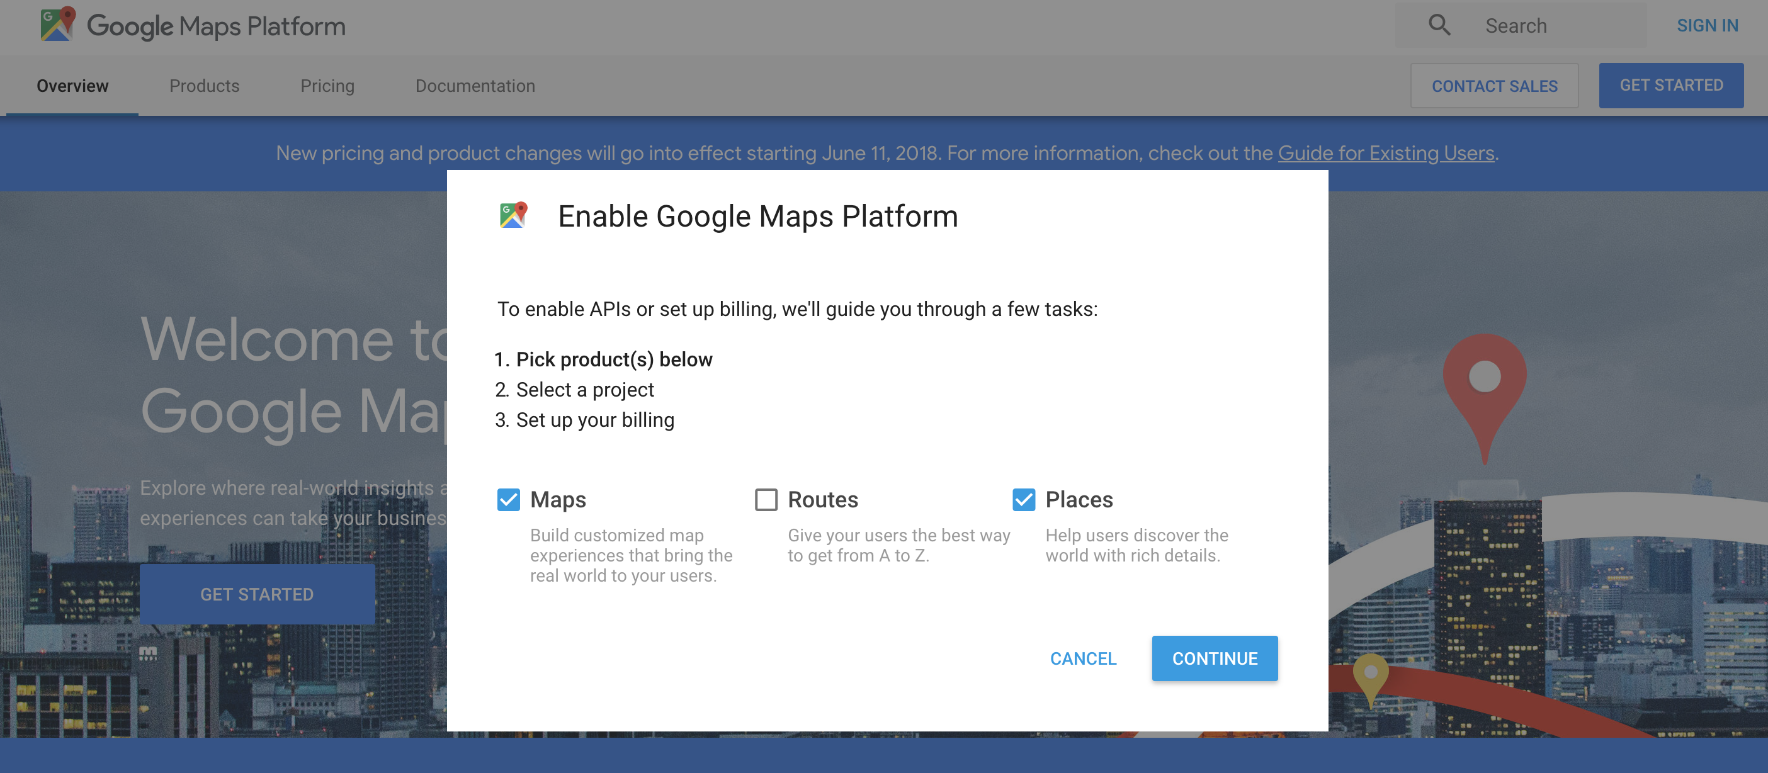Switch to the Products tab
Viewport: 1768px width, 773px height.
[x=204, y=86]
